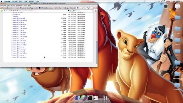Open the Session menu
This screenshot has height=103, width=183.
click(15, 1)
